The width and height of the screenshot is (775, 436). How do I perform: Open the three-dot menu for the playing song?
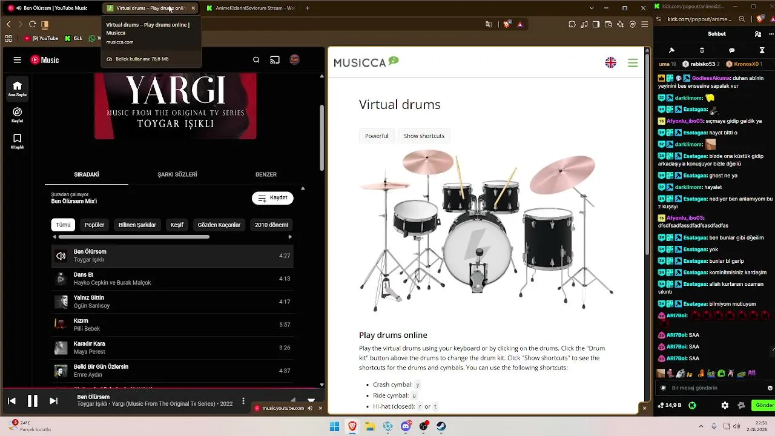(243, 401)
